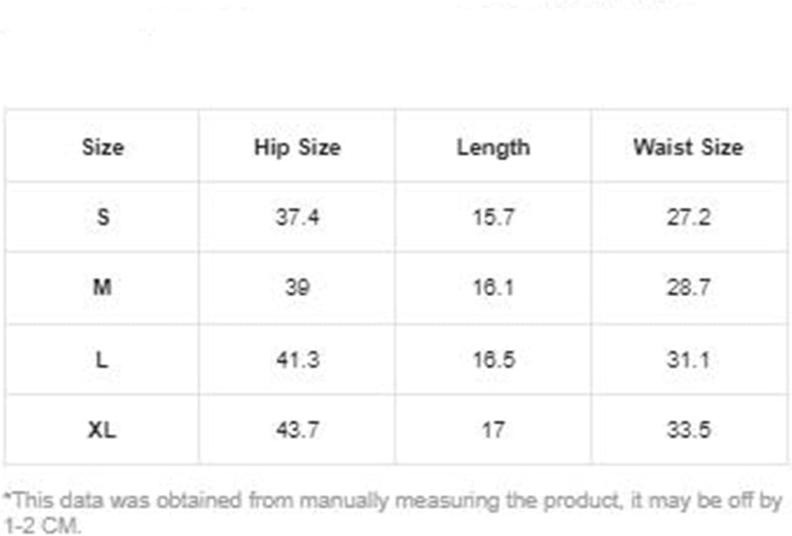Click the manual measuring disclaimer text

(393, 513)
